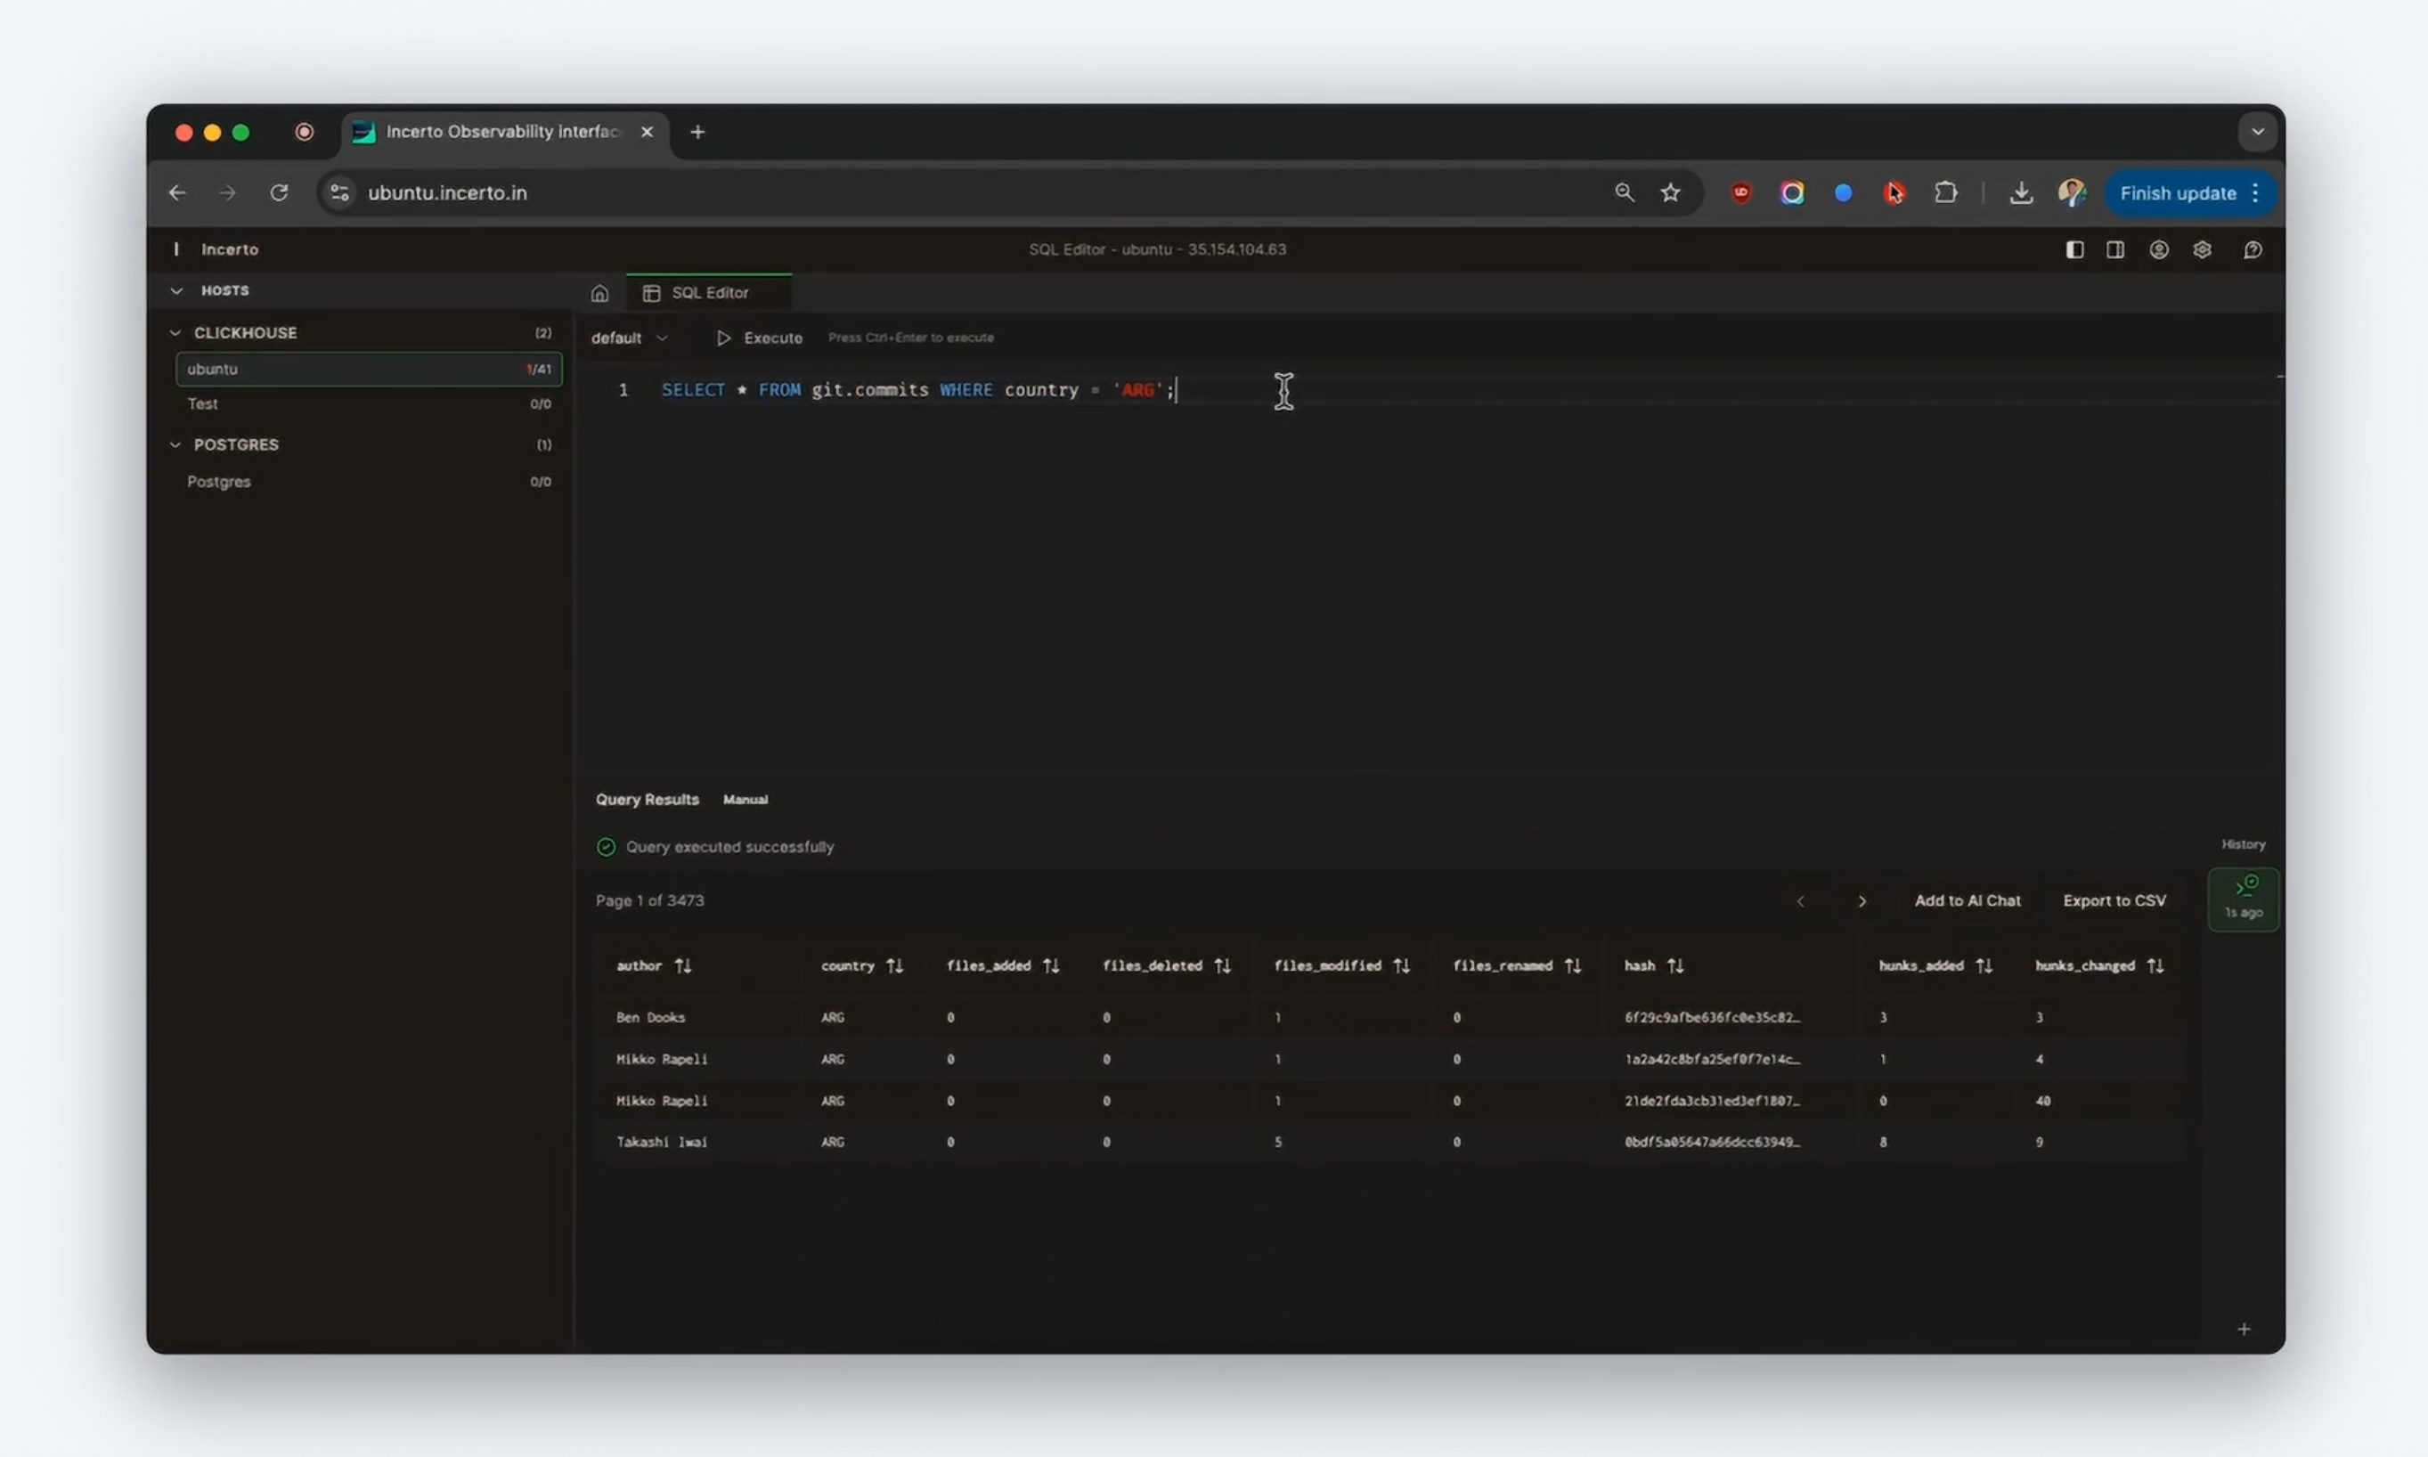Click Page 1 of 3473 text
Image resolution: width=2428 pixels, height=1457 pixels.
[x=649, y=900]
